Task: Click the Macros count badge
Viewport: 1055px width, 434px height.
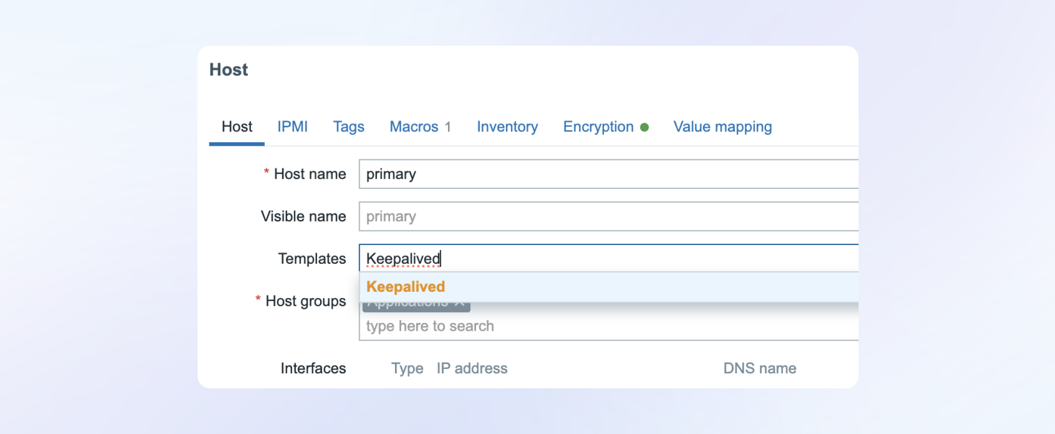Action: [447, 127]
